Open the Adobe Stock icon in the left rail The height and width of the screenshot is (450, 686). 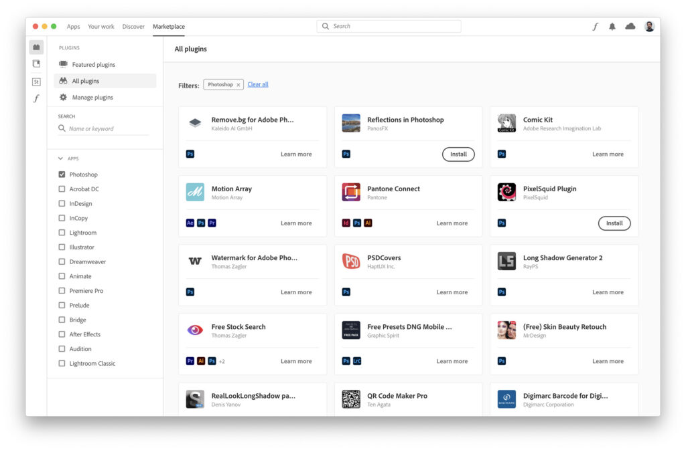coord(36,82)
